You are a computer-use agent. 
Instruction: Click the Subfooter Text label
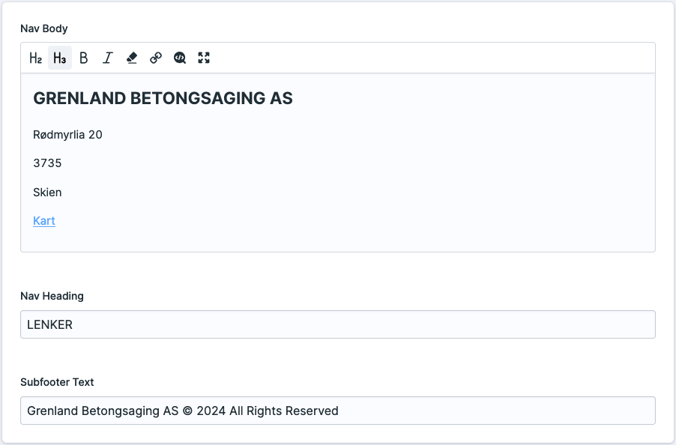pyautogui.click(x=57, y=382)
